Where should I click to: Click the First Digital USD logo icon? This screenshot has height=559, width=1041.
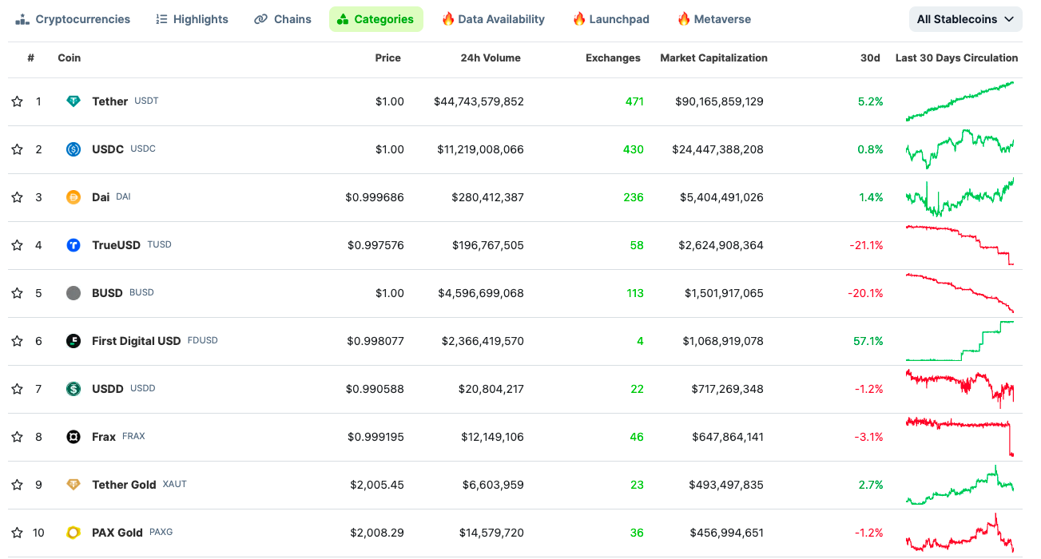74,341
